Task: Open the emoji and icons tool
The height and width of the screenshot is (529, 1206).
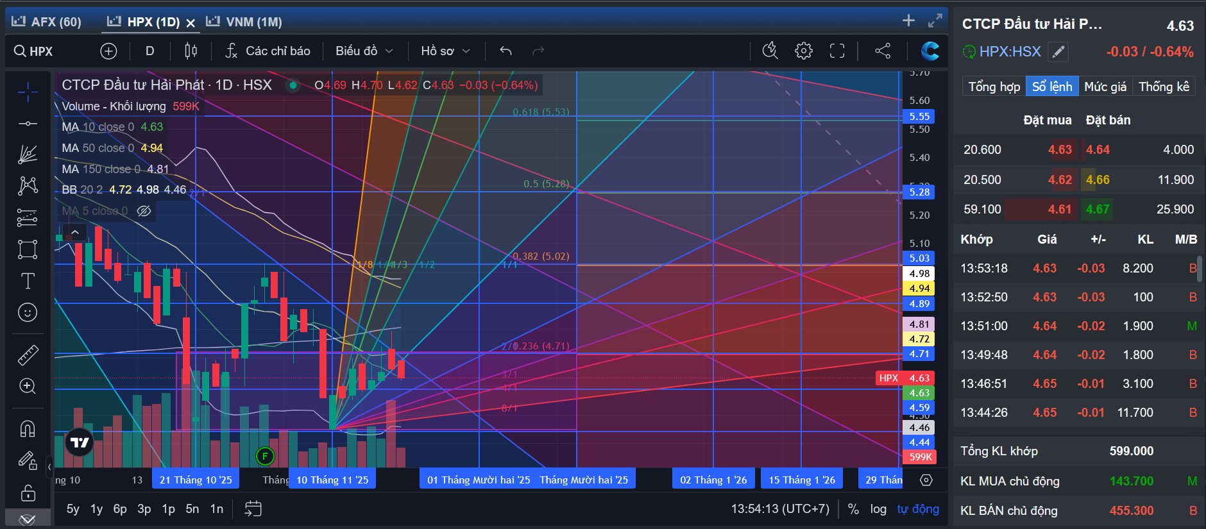Action: (28, 312)
